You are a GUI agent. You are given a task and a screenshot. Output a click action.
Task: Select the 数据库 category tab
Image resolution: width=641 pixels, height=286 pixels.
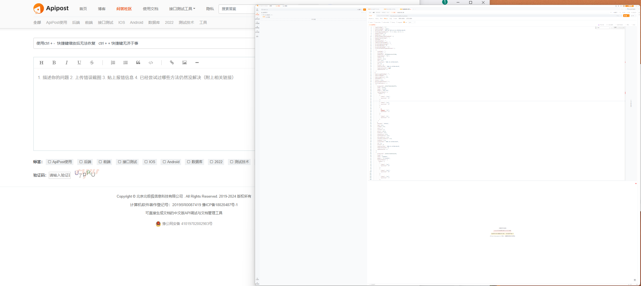[154, 22]
